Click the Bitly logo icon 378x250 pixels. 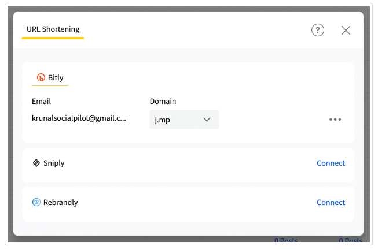coord(41,77)
